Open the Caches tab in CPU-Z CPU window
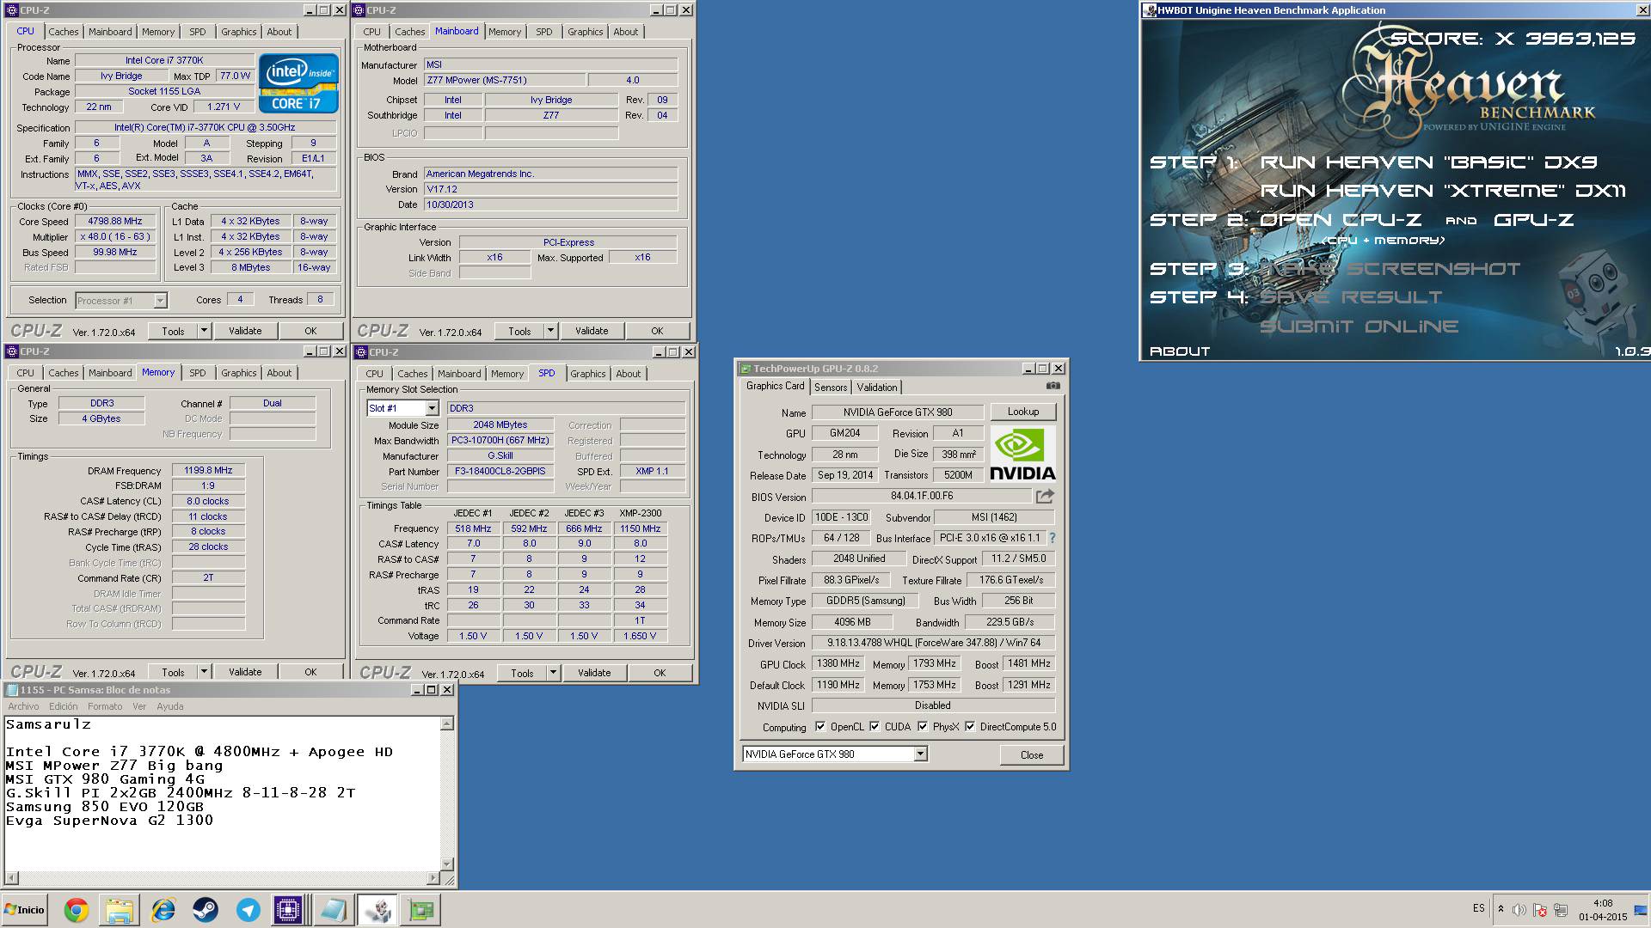This screenshot has width=1651, height=928. tap(63, 32)
